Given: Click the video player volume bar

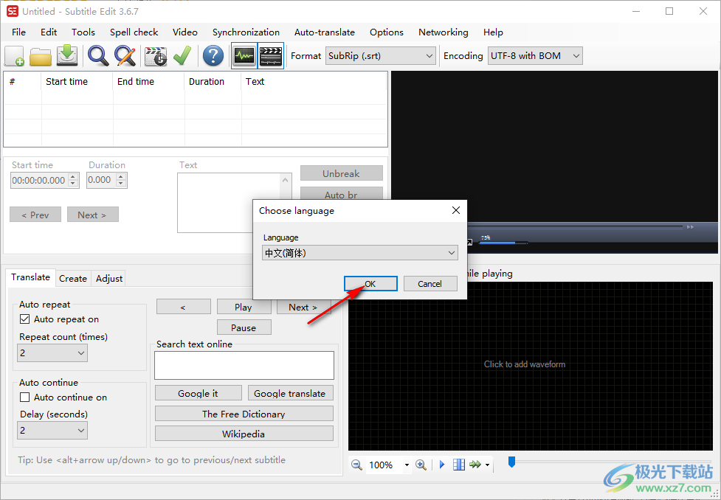Looking at the screenshot, I should 503,243.
